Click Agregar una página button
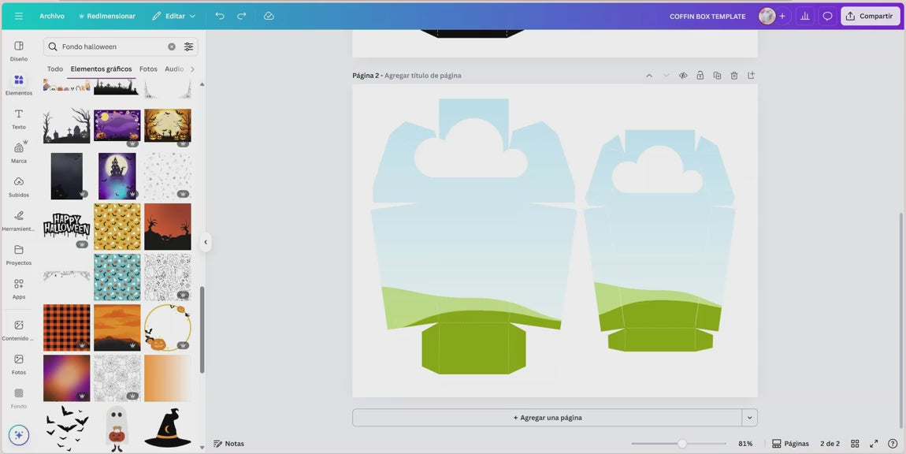 coord(548,418)
